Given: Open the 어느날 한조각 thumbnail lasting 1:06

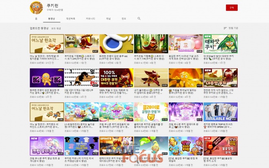Looking at the screenshot, I should click(x=47, y=112).
